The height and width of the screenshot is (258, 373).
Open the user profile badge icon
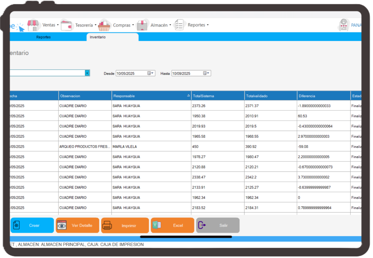(343, 25)
